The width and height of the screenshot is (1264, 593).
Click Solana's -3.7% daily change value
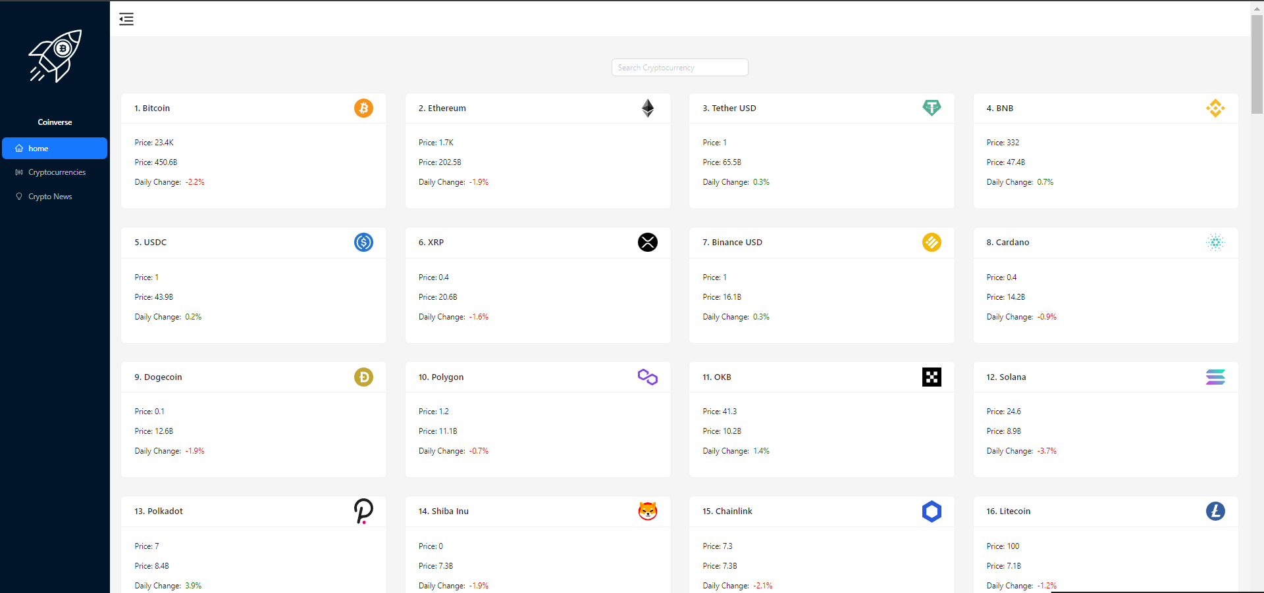tap(1047, 451)
